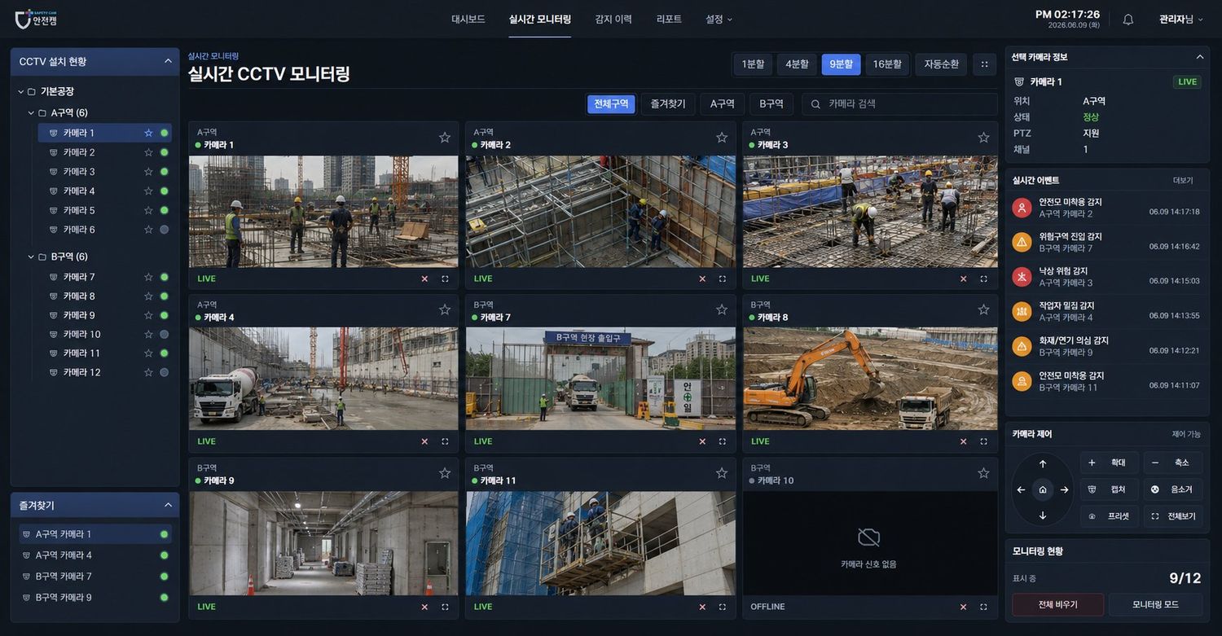Collapse the A구역 (6) folder
This screenshot has height=636, width=1222.
coord(31,112)
